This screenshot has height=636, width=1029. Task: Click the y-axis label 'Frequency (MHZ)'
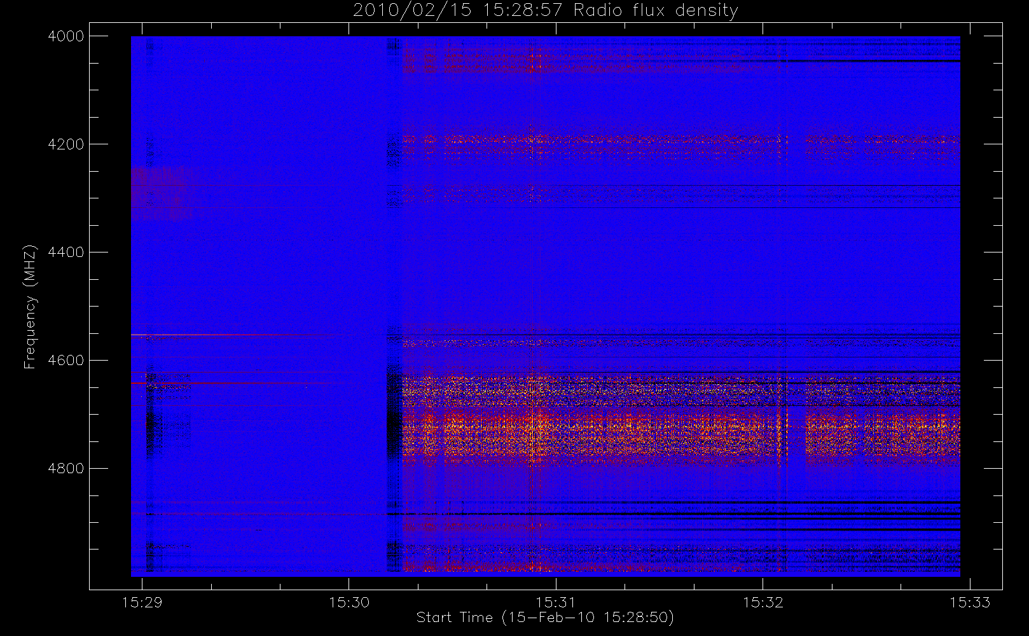click(30, 307)
